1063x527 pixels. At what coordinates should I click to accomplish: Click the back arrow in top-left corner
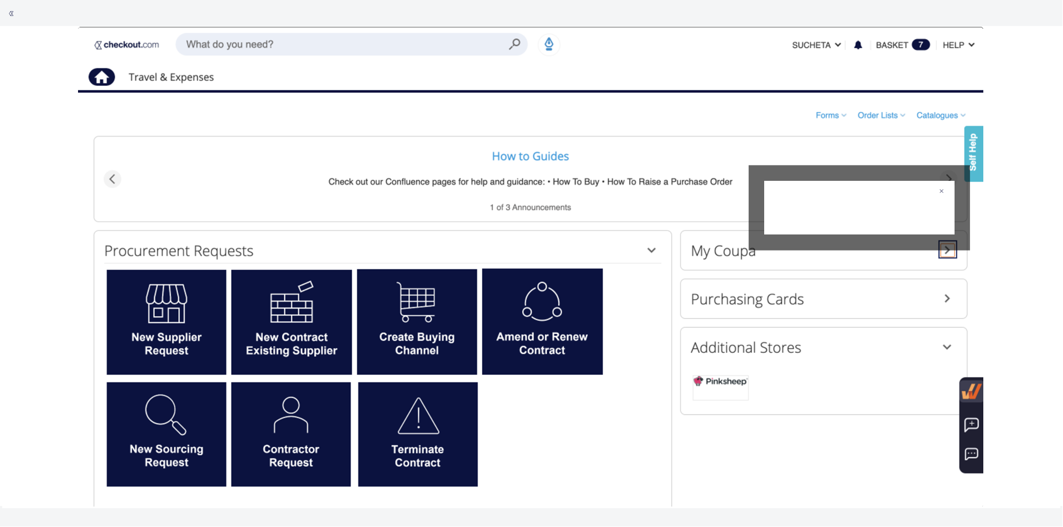(x=11, y=13)
